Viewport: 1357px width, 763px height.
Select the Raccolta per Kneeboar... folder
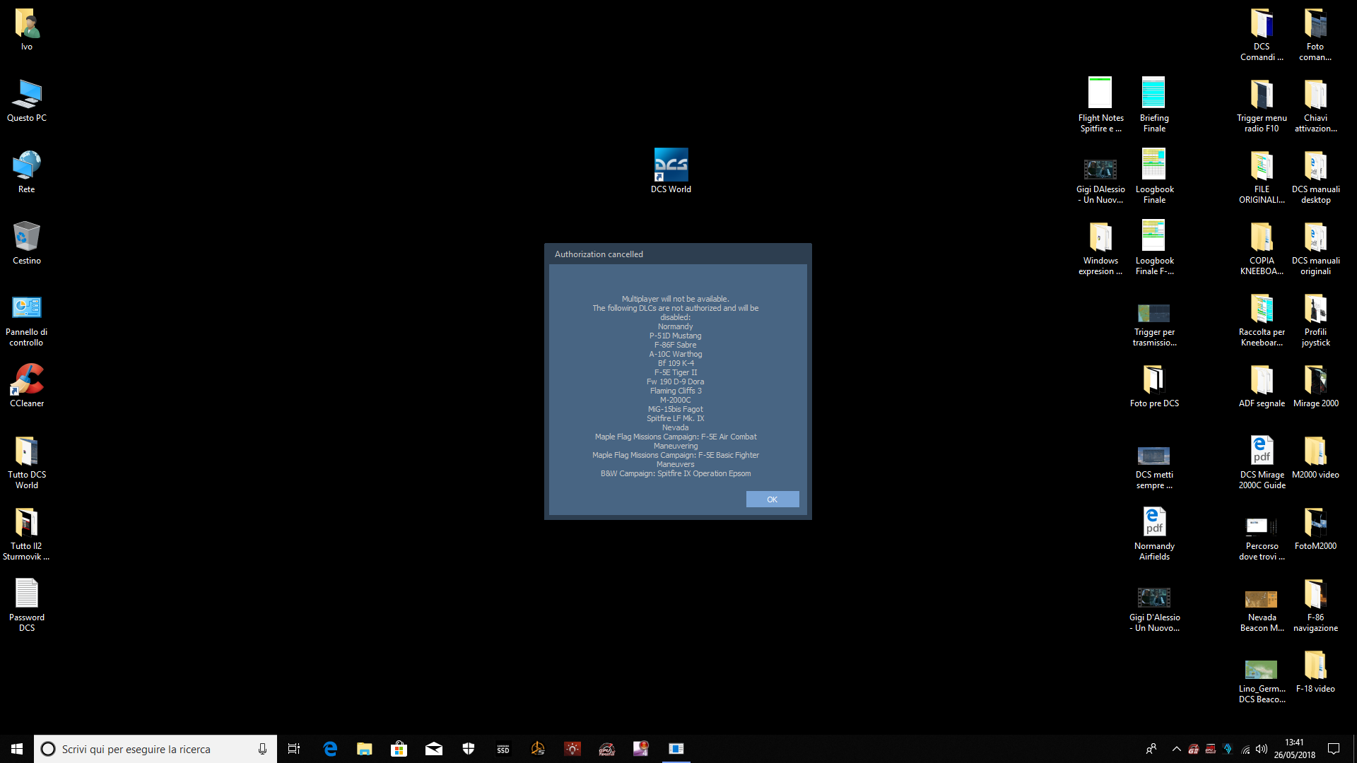[1262, 320]
